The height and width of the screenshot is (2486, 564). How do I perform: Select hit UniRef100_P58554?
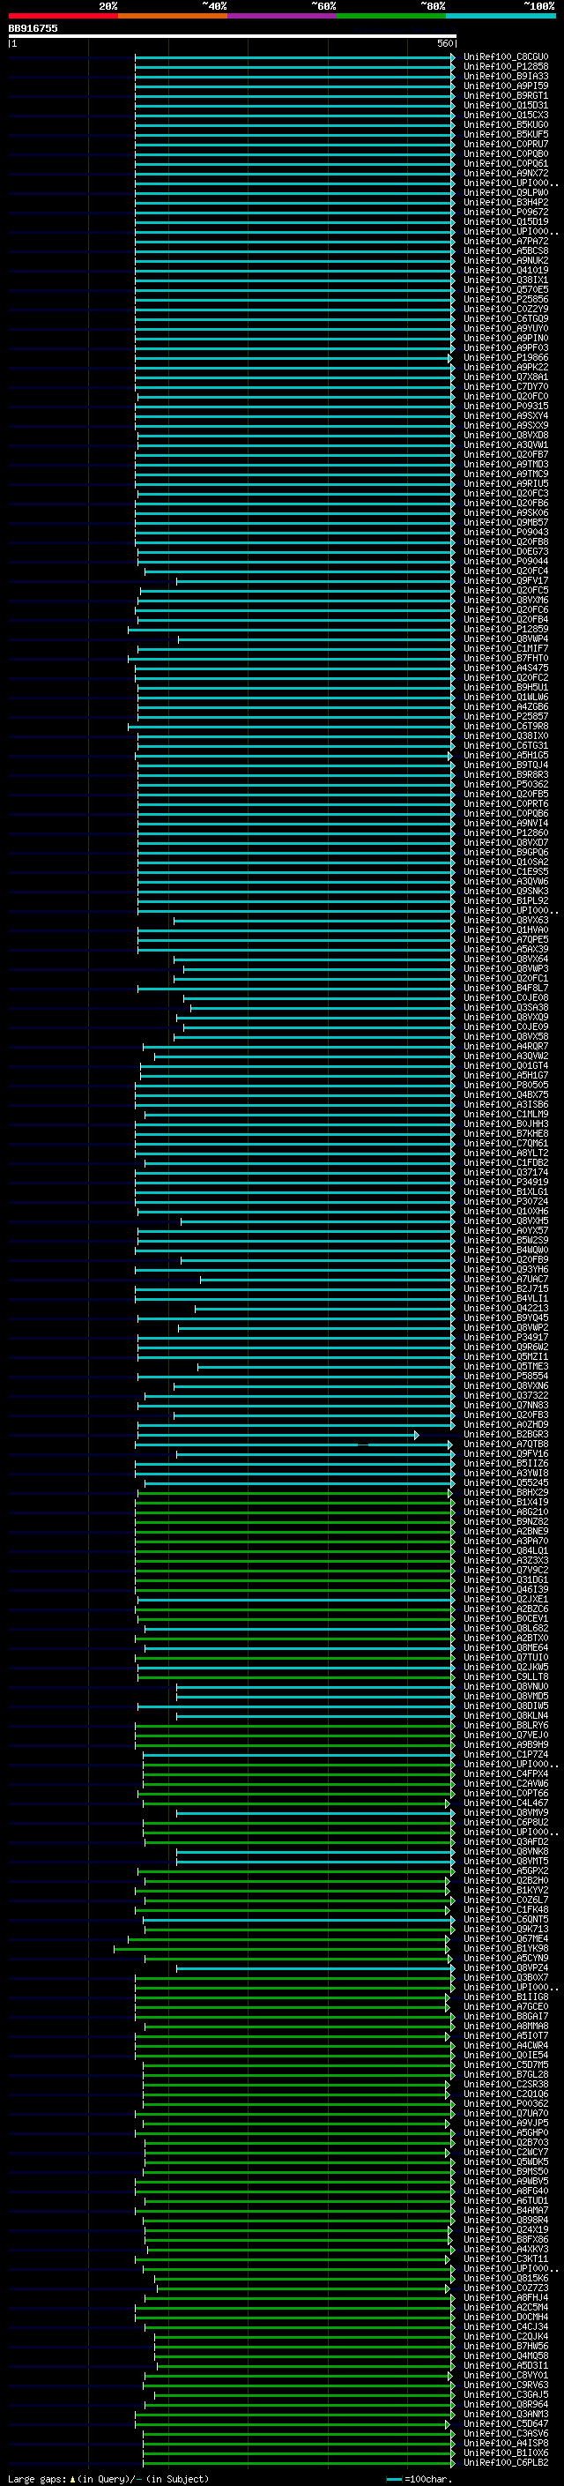[506, 1377]
